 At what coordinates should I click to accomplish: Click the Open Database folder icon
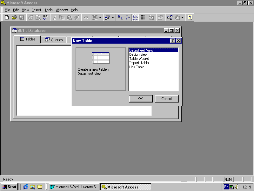(x=14, y=18)
